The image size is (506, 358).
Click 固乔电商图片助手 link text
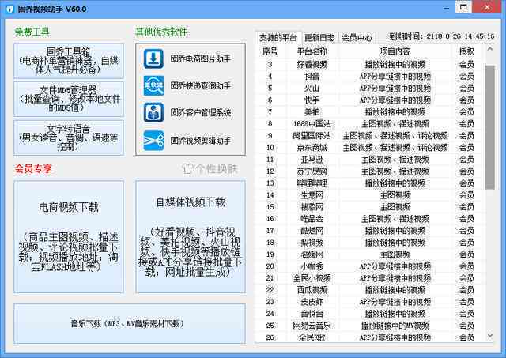point(200,58)
